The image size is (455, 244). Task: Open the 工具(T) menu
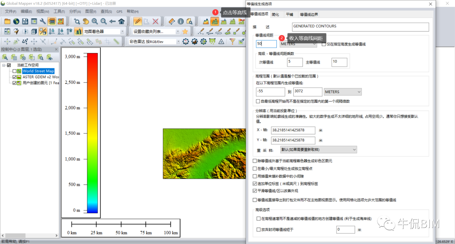[x=59, y=12]
